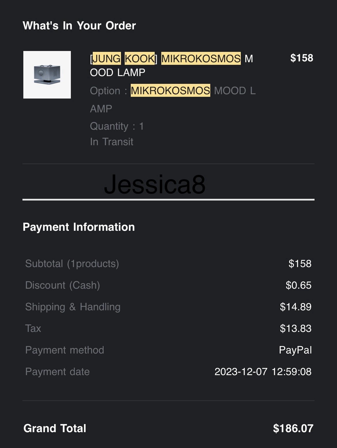
Task: Click the PayPal payment method value
Action: (x=295, y=350)
